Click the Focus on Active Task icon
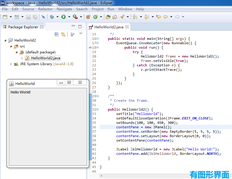The height and width of the screenshot is (179, 232). click(x=72, y=34)
